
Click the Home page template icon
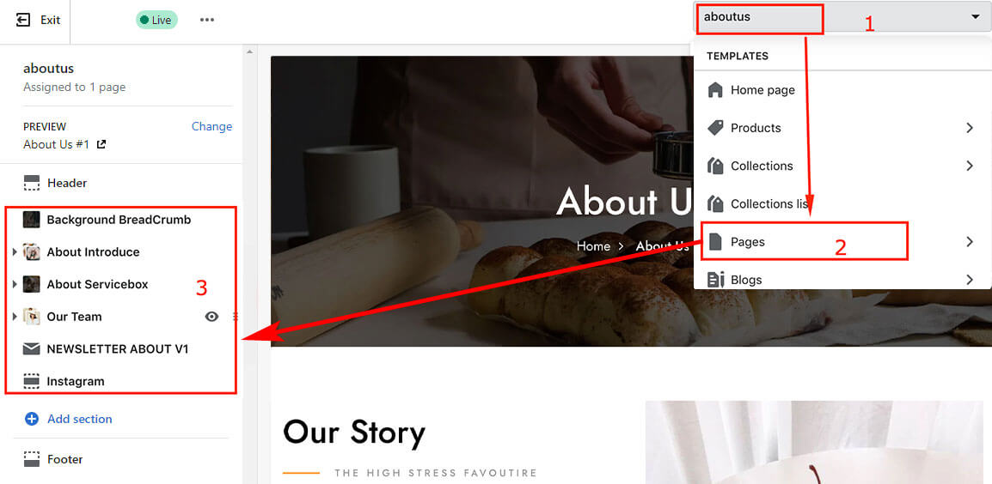(x=715, y=90)
